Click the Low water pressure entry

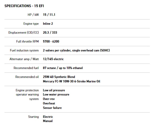56,94
